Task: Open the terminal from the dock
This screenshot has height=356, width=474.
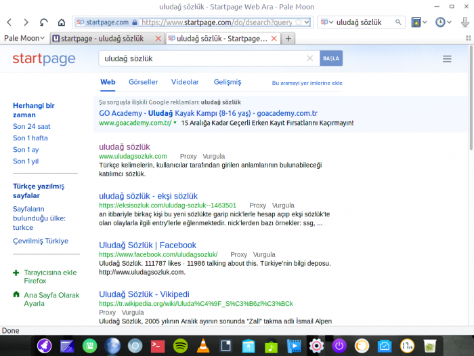Action: (158, 346)
